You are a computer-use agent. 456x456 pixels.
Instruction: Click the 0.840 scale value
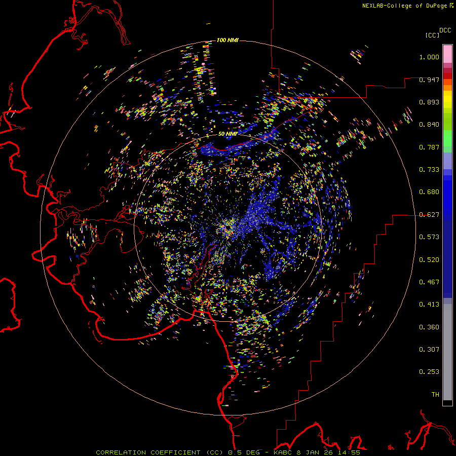coord(429,125)
